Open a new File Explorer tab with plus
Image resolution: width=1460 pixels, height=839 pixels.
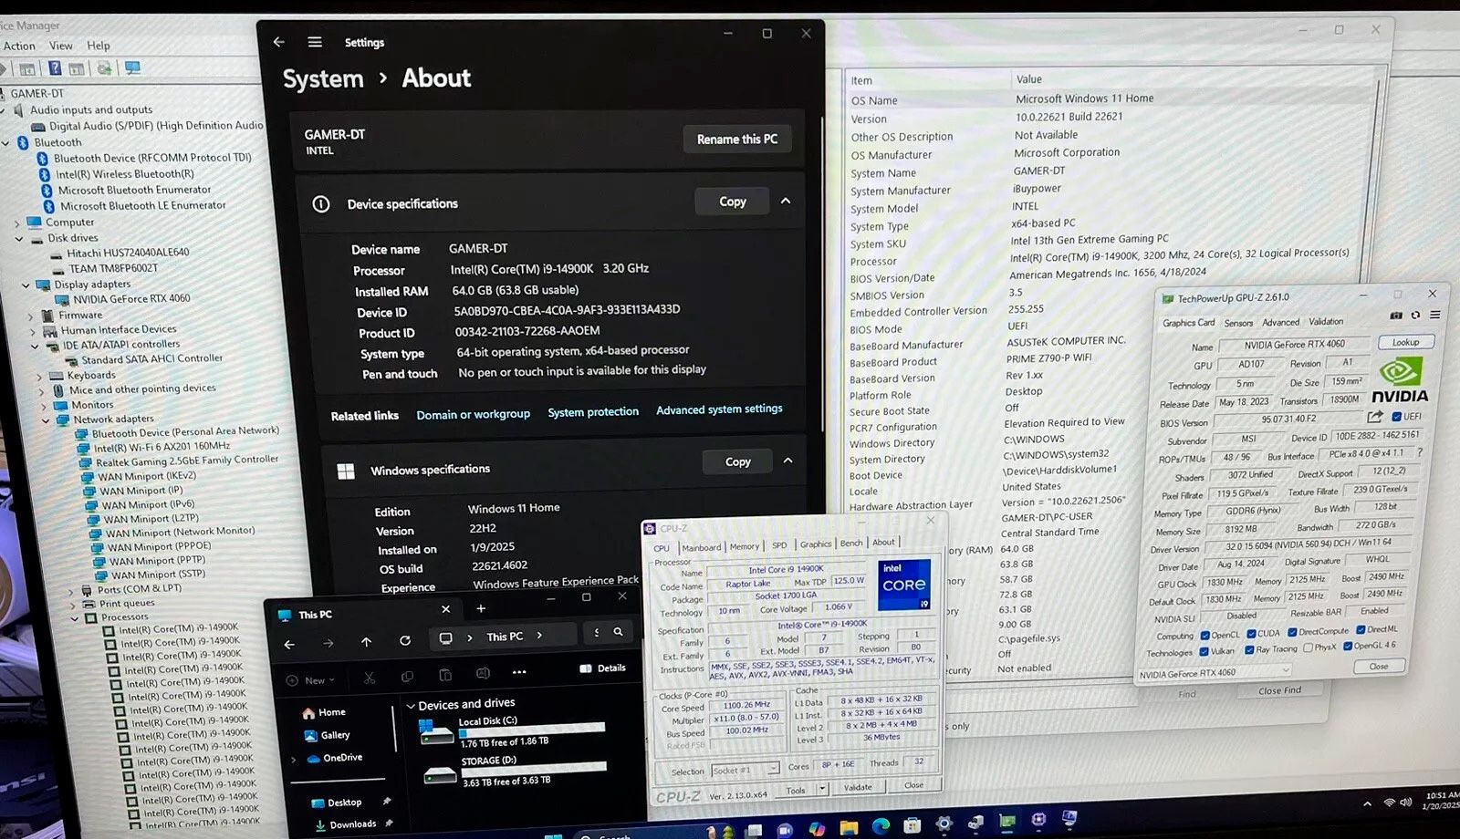[481, 608]
